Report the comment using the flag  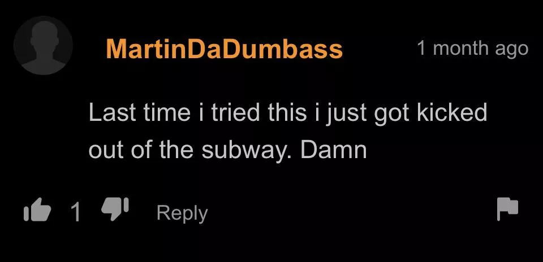508,209
